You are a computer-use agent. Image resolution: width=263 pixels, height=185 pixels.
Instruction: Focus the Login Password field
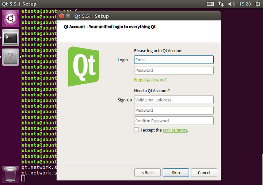coord(174,70)
